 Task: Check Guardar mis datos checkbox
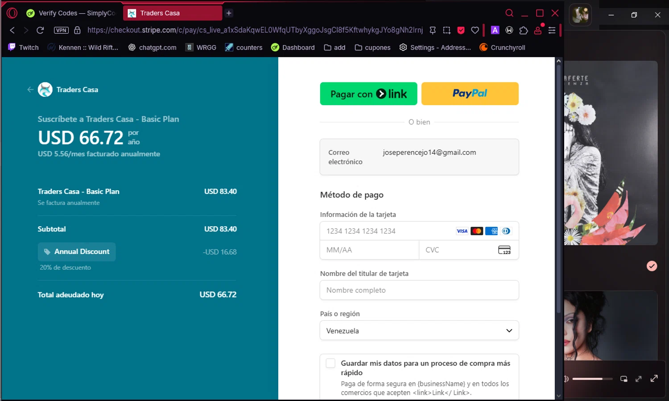coord(330,363)
